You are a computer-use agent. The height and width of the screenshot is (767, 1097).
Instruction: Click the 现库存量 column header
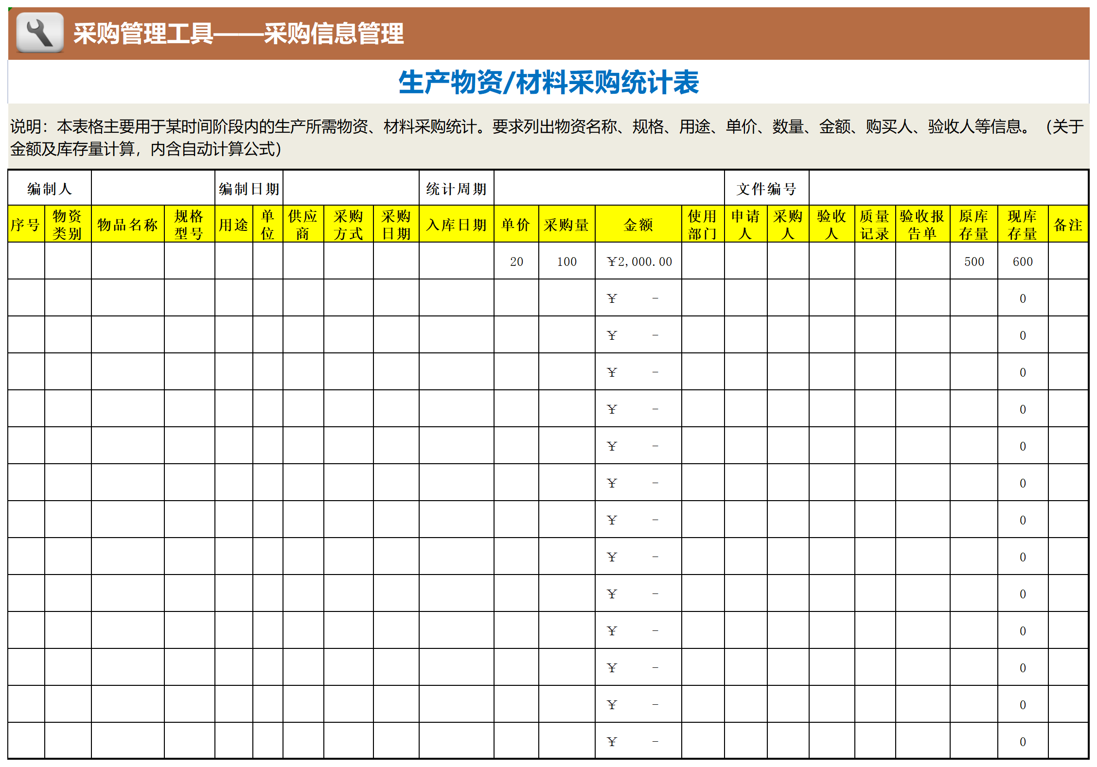pos(1023,224)
